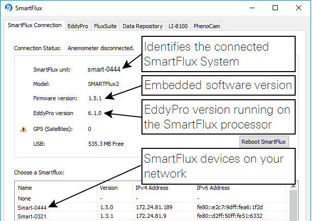This screenshot has width=312, height=221.
Task: Click firmware version value 1.5.1
Action: tap(95, 98)
